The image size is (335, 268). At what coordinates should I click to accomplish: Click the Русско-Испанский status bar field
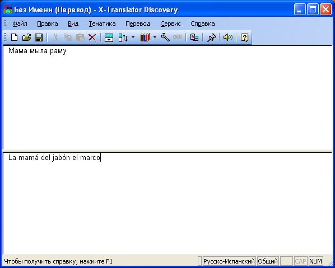click(x=229, y=261)
